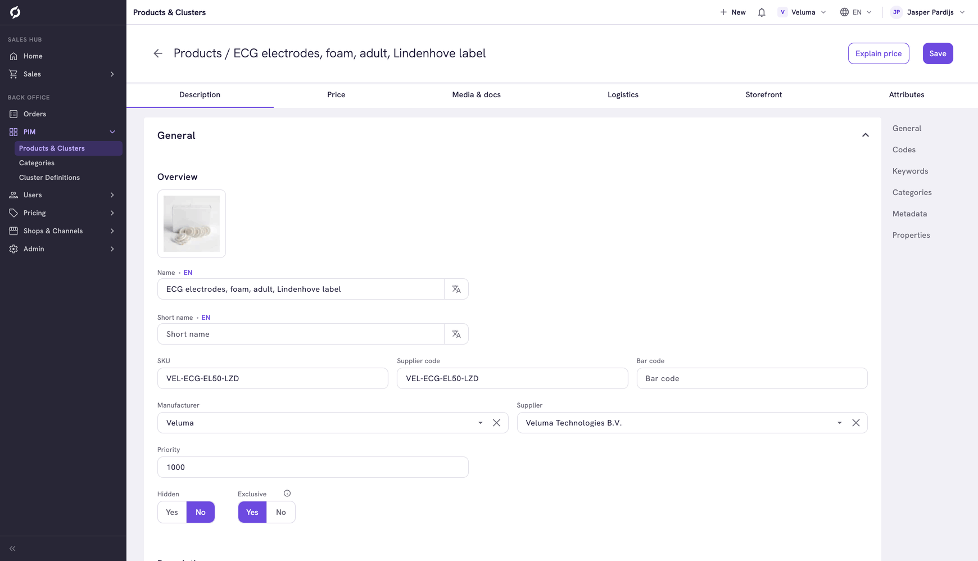Open the notifications bell

click(x=762, y=12)
